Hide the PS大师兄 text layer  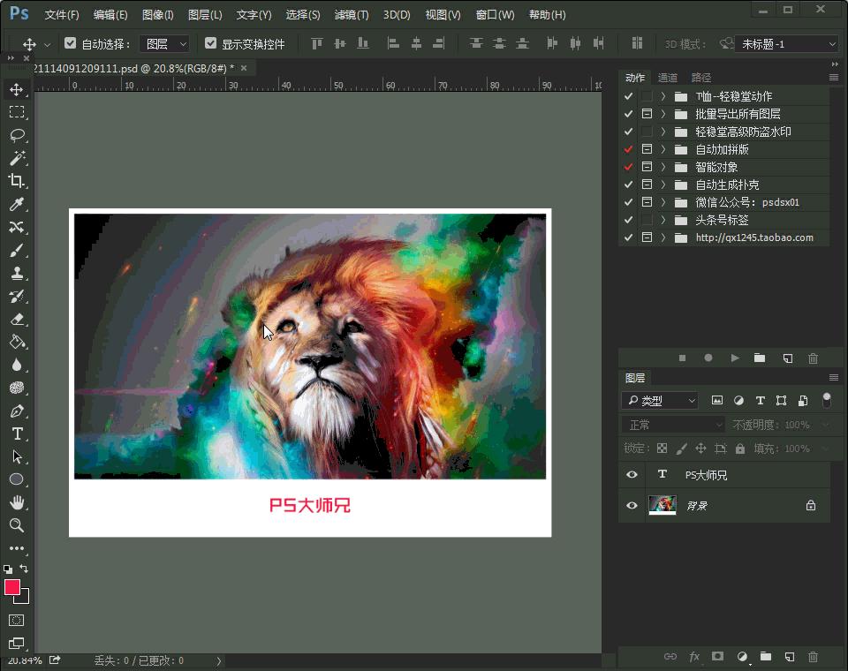631,474
